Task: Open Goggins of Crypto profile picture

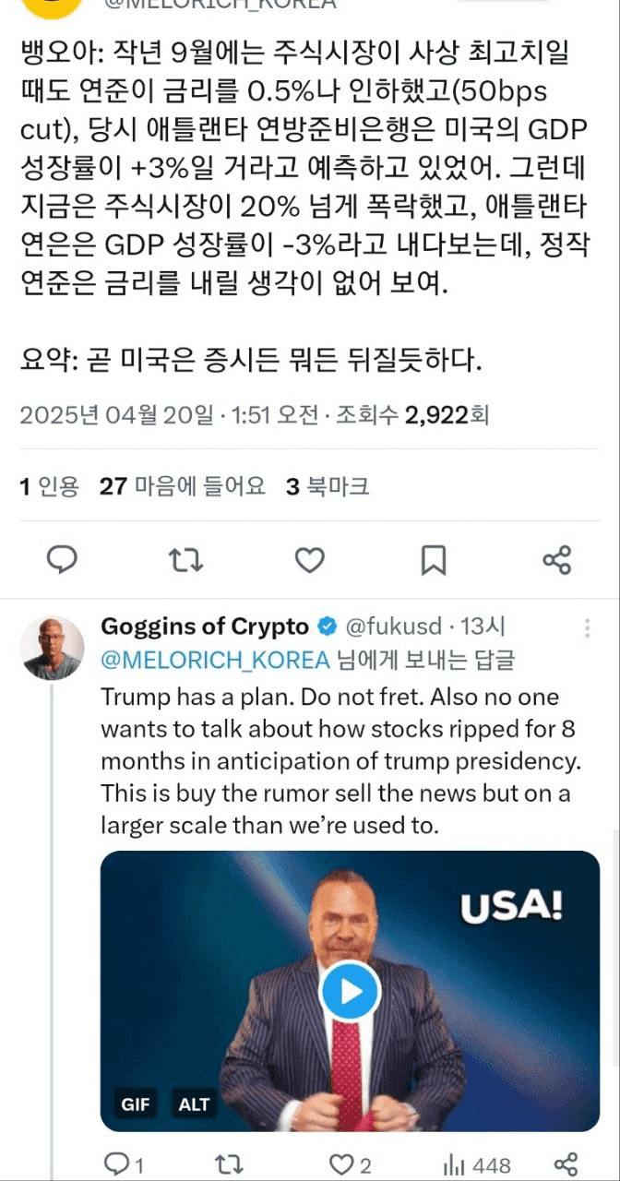Action: coord(53,648)
